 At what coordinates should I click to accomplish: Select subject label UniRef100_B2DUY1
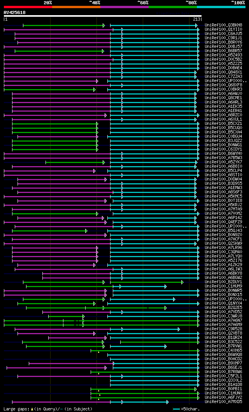(224, 282)
